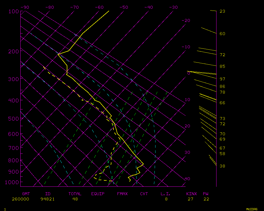Click the wind speed value 97
Screen dimensions: 264x211
(222, 79)
